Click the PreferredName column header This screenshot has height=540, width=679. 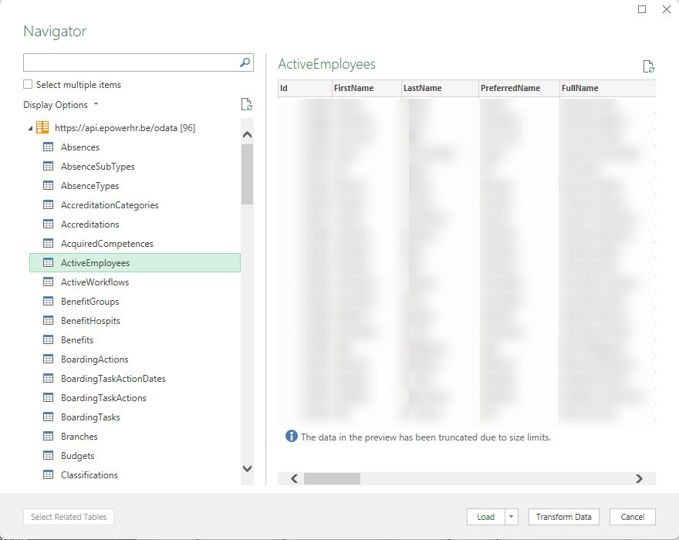[519, 88]
